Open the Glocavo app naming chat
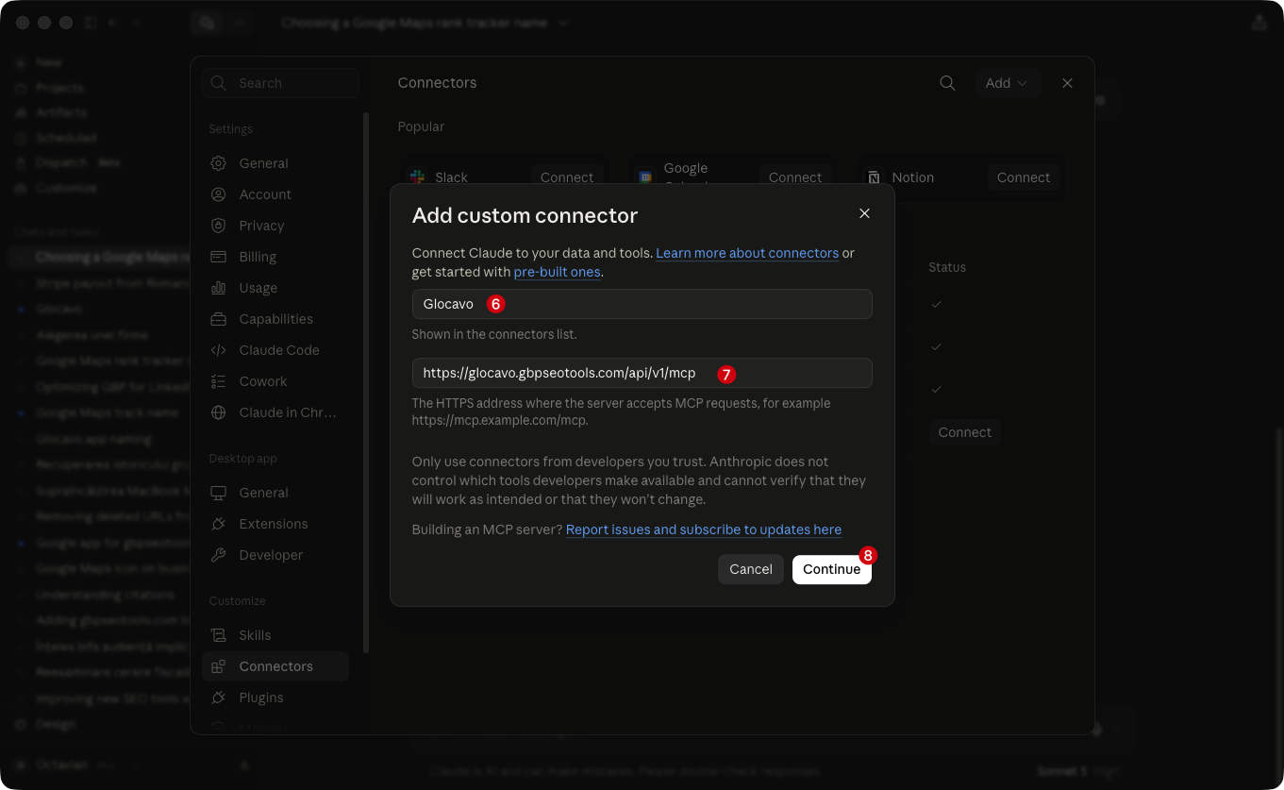1284x790 pixels. coord(94,439)
